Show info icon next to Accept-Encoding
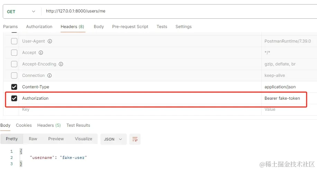The image size is (317, 170). [61, 64]
